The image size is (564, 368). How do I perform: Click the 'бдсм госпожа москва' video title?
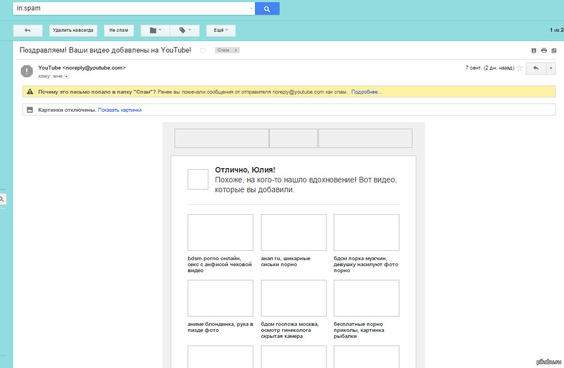[290, 330]
